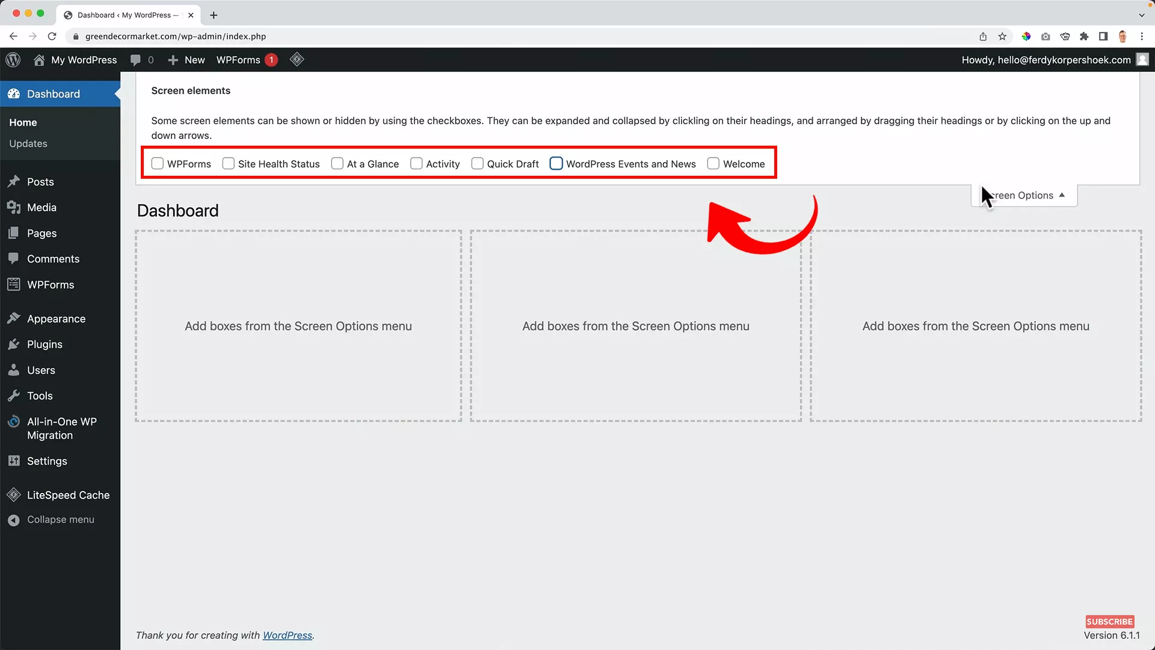The image size is (1155, 650).
Task: Switch to the Dashboard browser tab
Action: [x=123, y=15]
